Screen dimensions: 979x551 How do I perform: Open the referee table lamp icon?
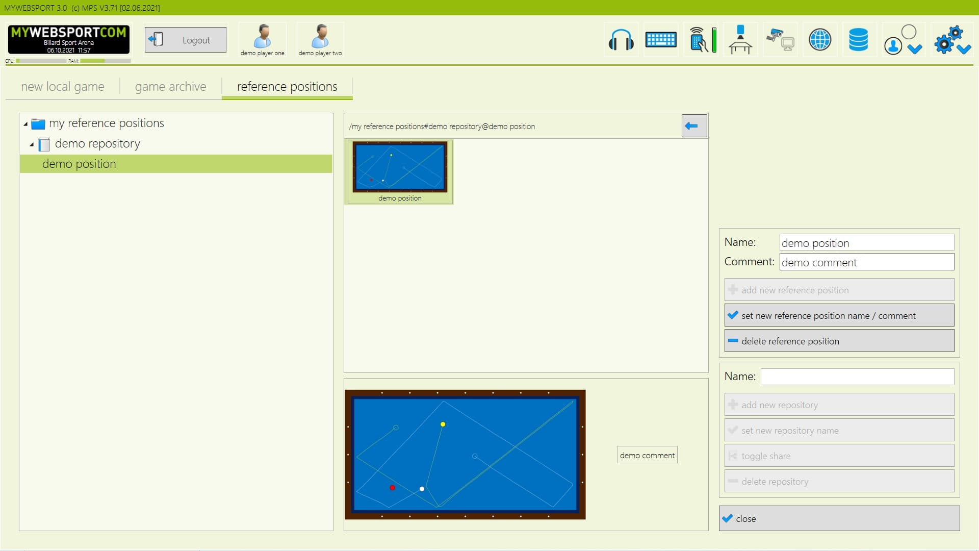click(x=740, y=40)
